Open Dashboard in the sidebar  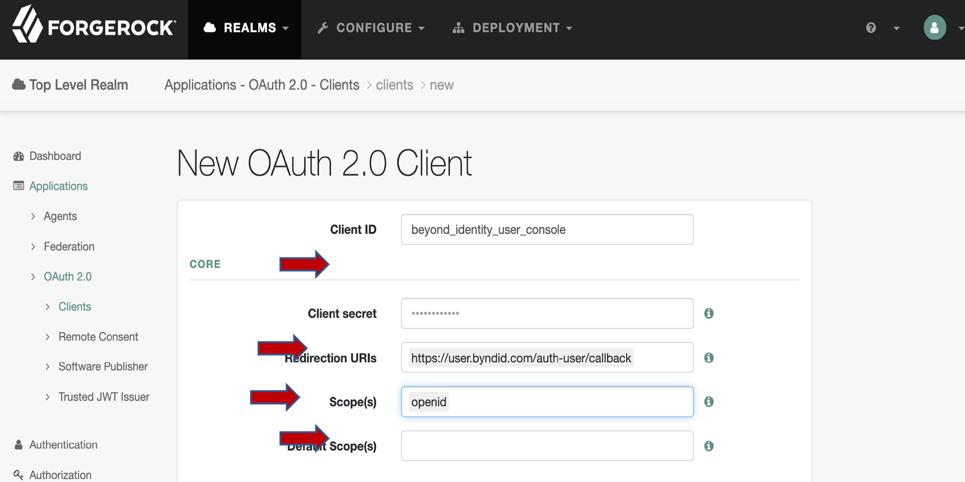[x=55, y=156]
